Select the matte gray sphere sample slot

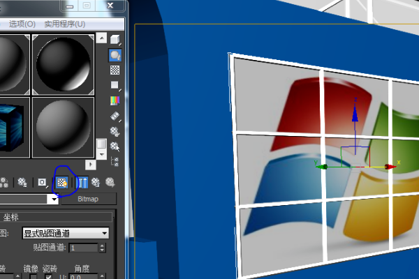coord(63,128)
